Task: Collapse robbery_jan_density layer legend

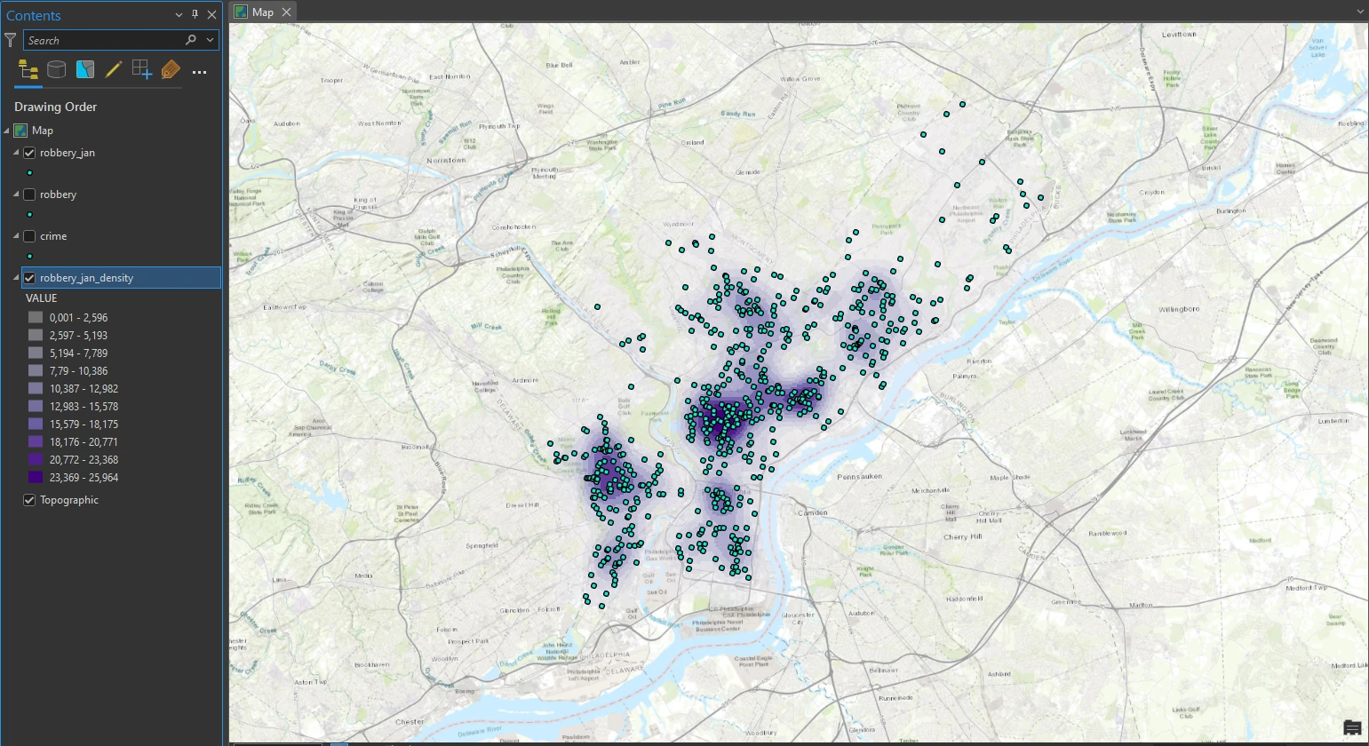Action: pos(16,278)
